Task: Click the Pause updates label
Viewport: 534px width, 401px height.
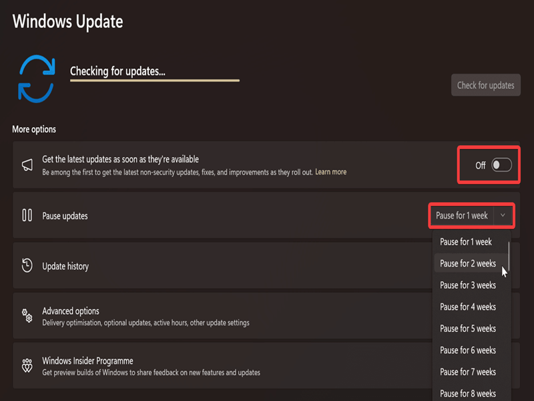Action: [65, 216]
